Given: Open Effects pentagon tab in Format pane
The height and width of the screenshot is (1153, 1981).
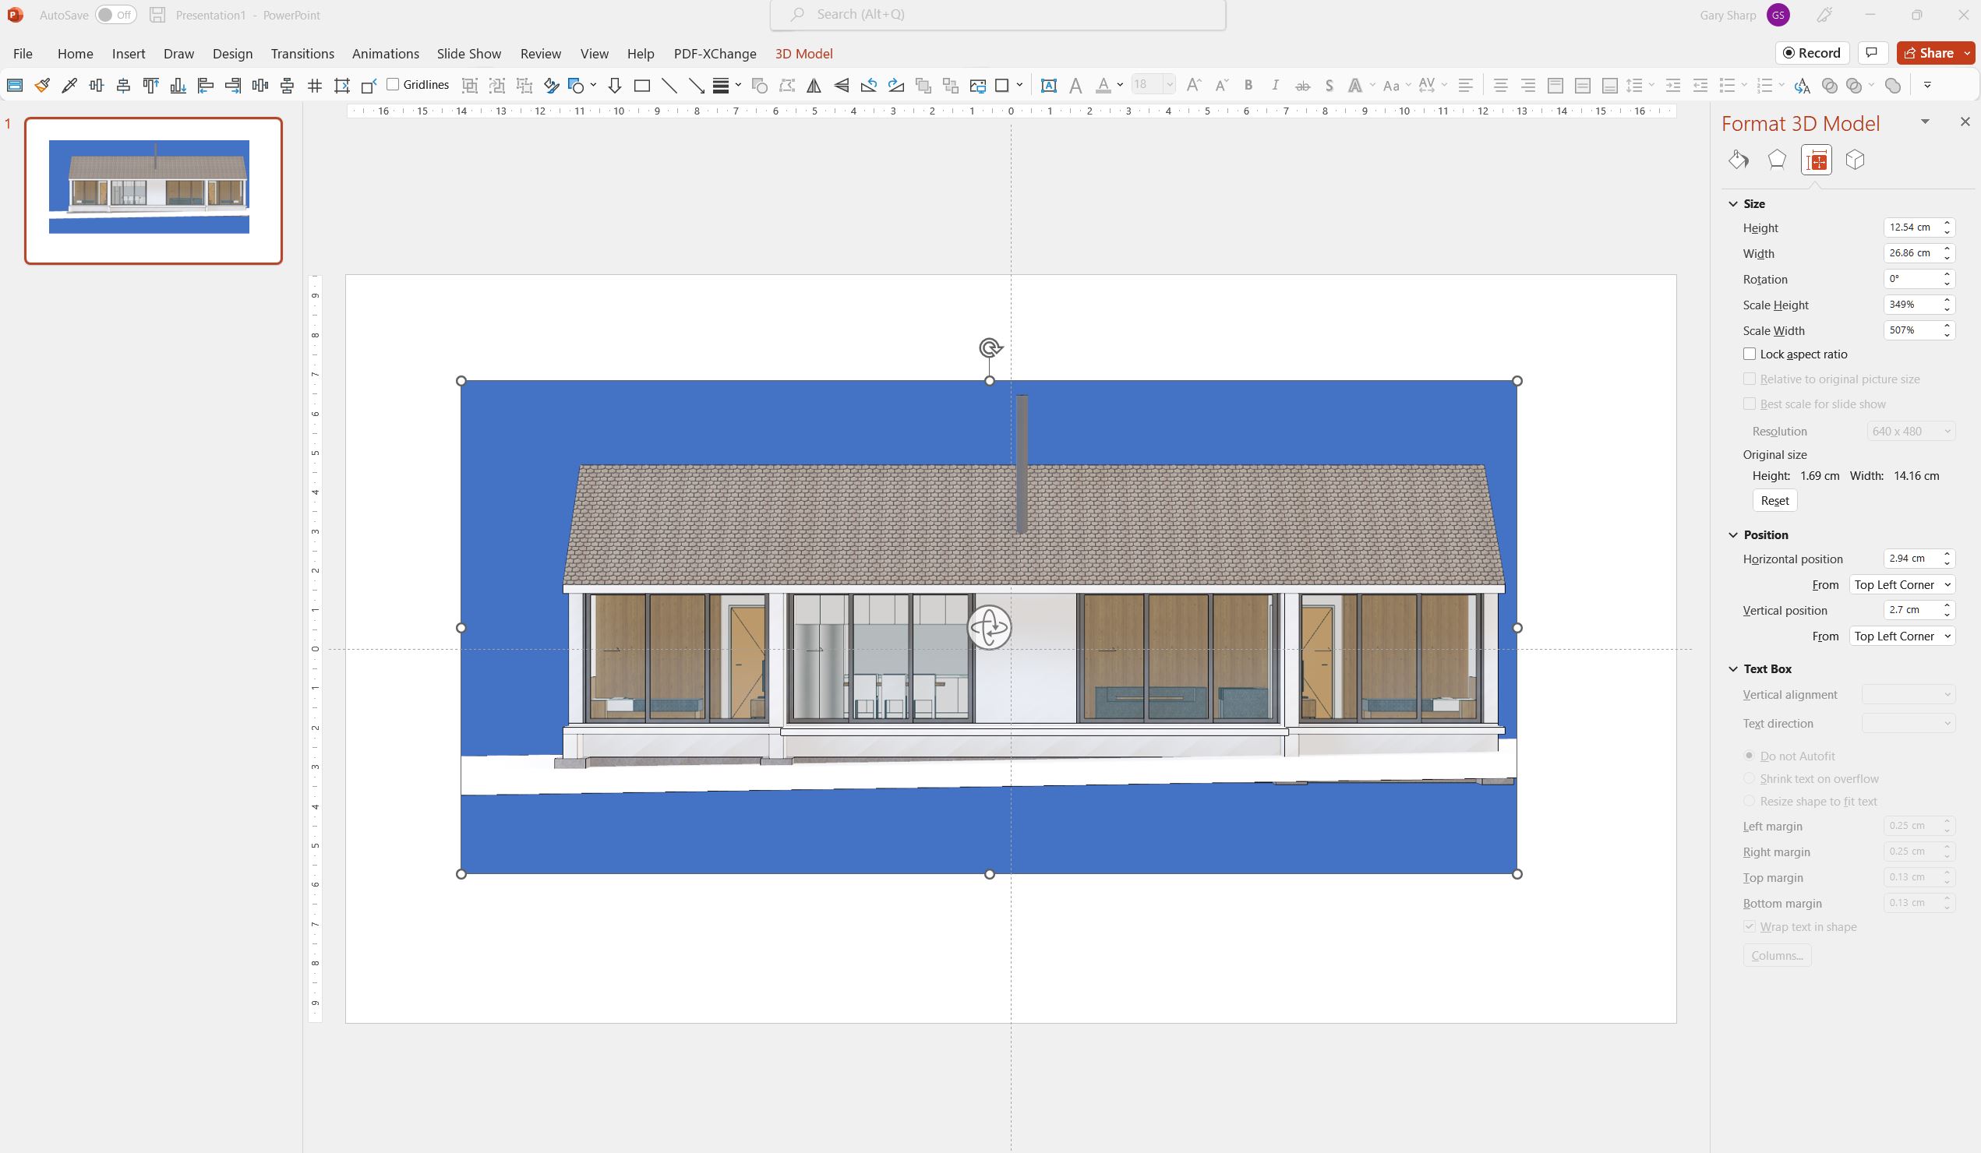Looking at the screenshot, I should tap(1777, 160).
